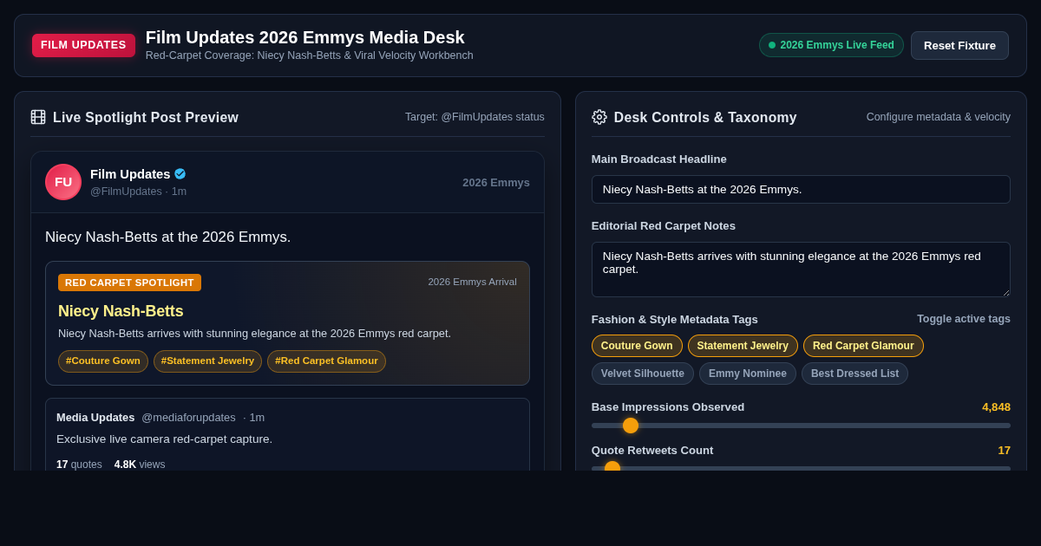Click the 2026 Emmys label in post header

pyautogui.click(x=496, y=183)
